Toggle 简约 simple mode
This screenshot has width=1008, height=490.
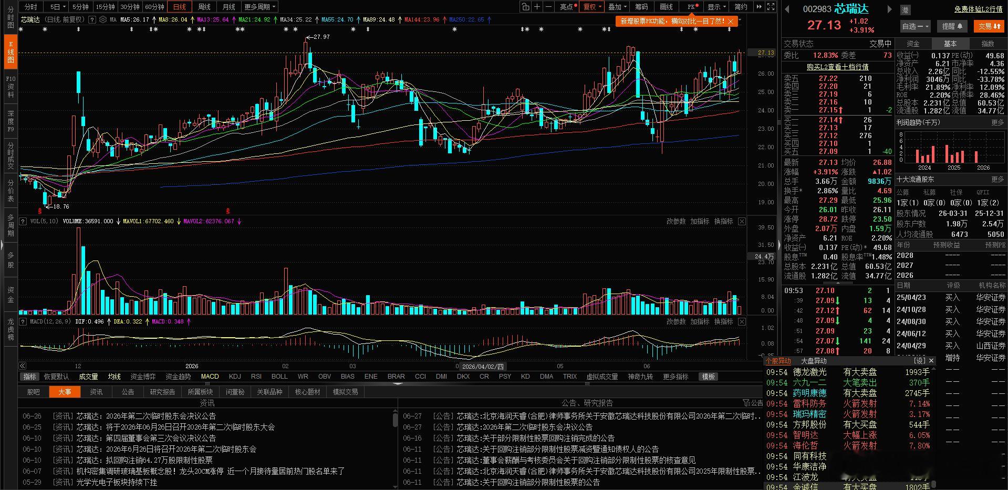(x=741, y=7)
